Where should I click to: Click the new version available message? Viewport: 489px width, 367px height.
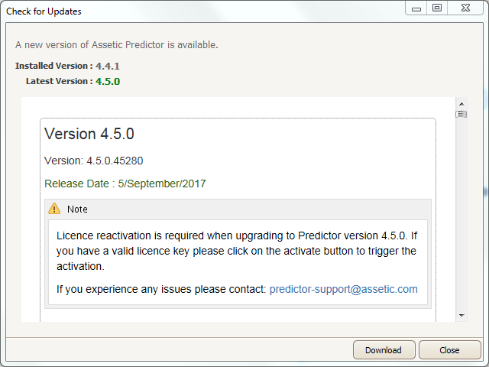click(x=117, y=45)
